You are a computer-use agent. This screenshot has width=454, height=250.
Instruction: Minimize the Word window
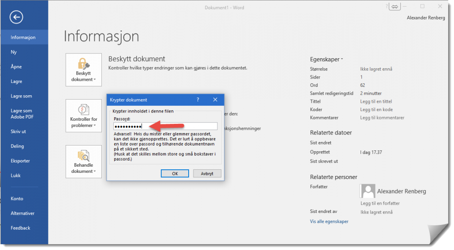pyautogui.click(x=405, y=6)
